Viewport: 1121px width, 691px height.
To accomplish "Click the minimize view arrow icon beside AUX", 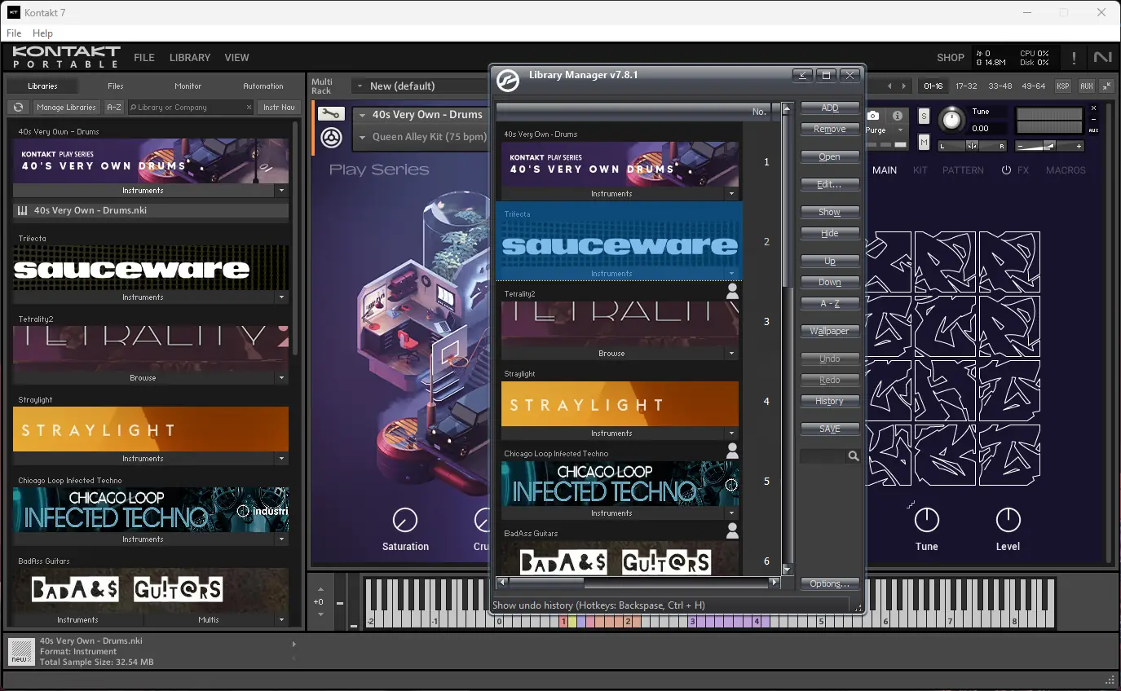I will coord(1106,85).
